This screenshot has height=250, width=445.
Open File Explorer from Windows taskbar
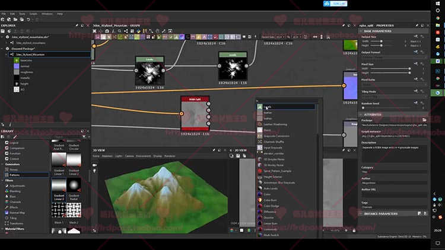click(x=438, y=25)
